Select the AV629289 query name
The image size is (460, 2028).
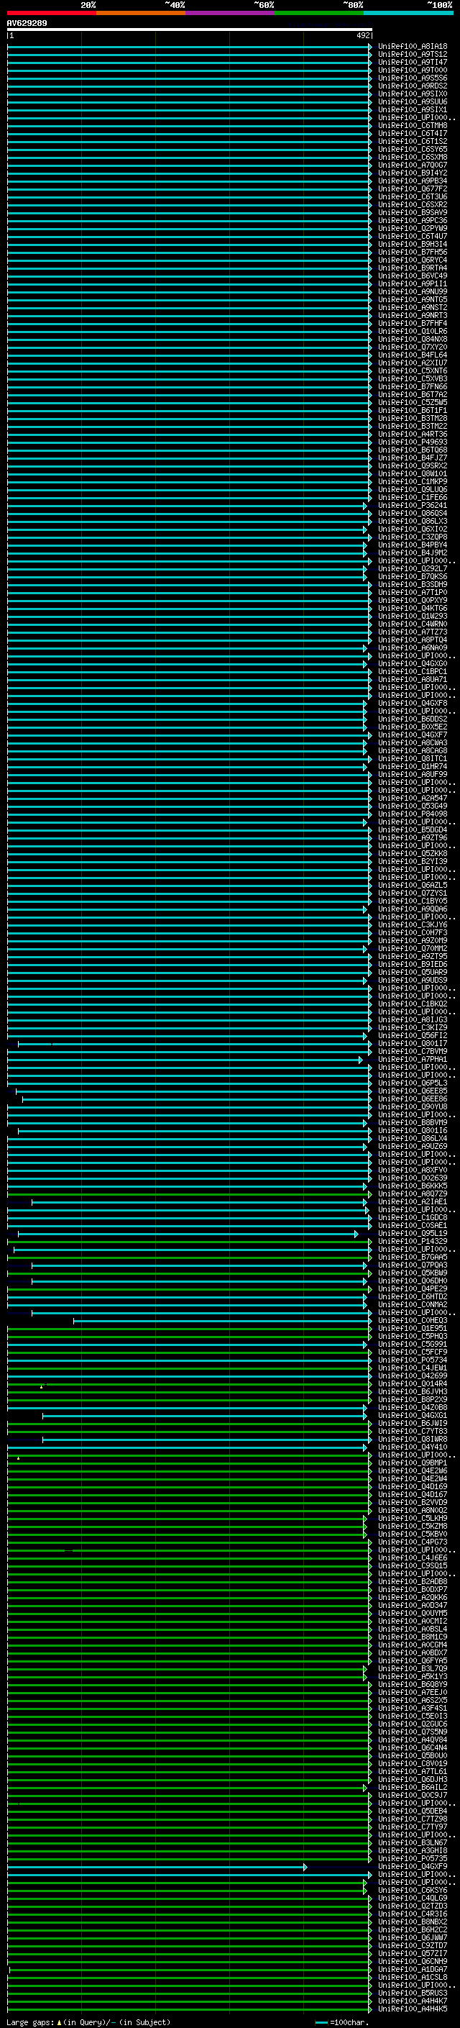(27, 24)
